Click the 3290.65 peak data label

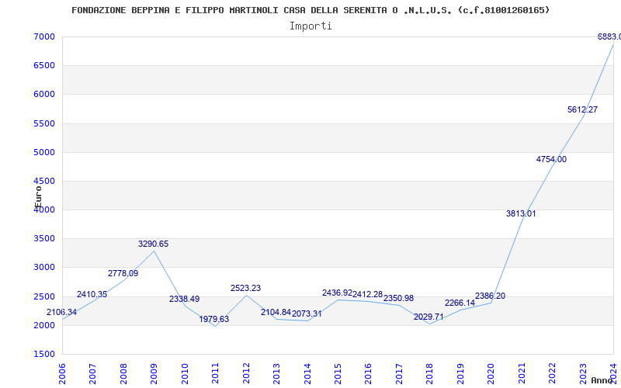(153, 244)
